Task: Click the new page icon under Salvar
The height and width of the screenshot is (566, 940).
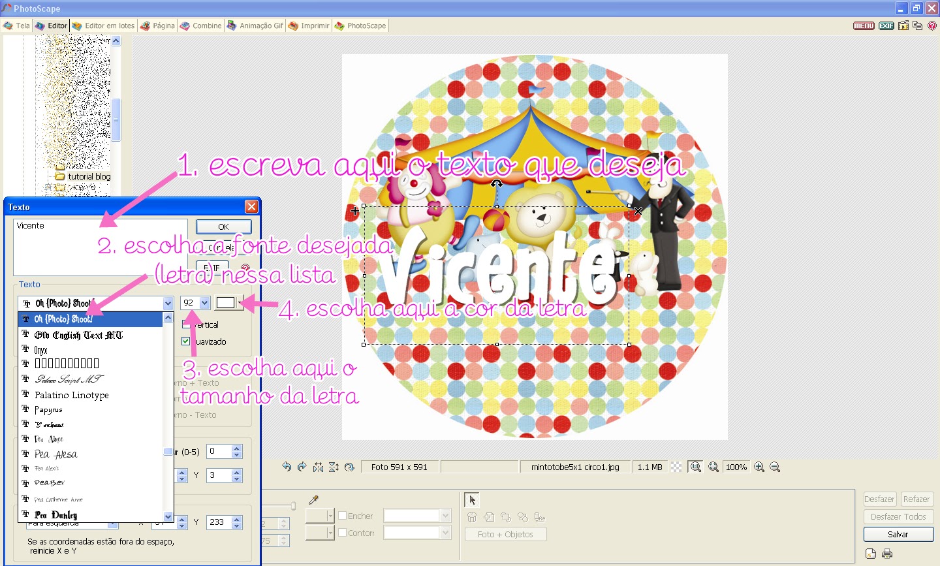Action: pyautogui.click(x=871, y=554)
